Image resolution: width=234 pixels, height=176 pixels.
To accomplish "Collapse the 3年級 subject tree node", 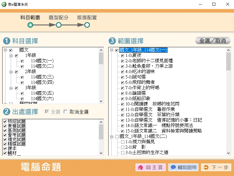I will click(11, 88).
